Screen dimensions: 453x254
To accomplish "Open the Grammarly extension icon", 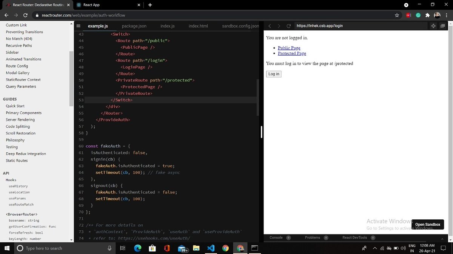I will 418,15.
